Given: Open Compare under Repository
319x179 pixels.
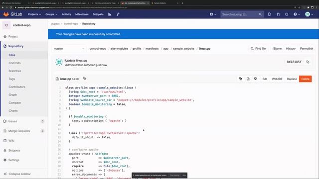Looking at the screenshot, I should 14,103.
